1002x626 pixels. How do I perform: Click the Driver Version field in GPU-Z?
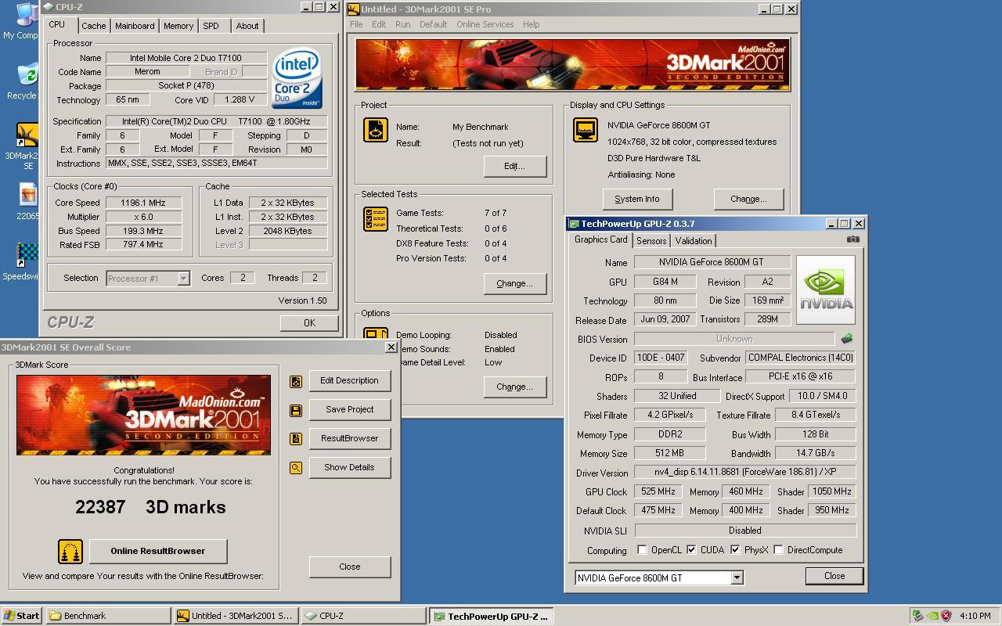coord(744,473)
